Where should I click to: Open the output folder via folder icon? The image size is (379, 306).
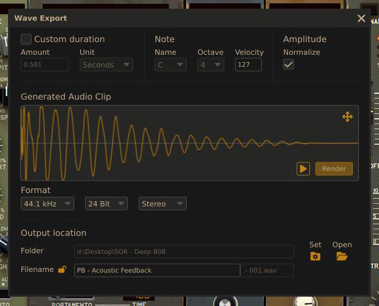click(x=342, y=257)
